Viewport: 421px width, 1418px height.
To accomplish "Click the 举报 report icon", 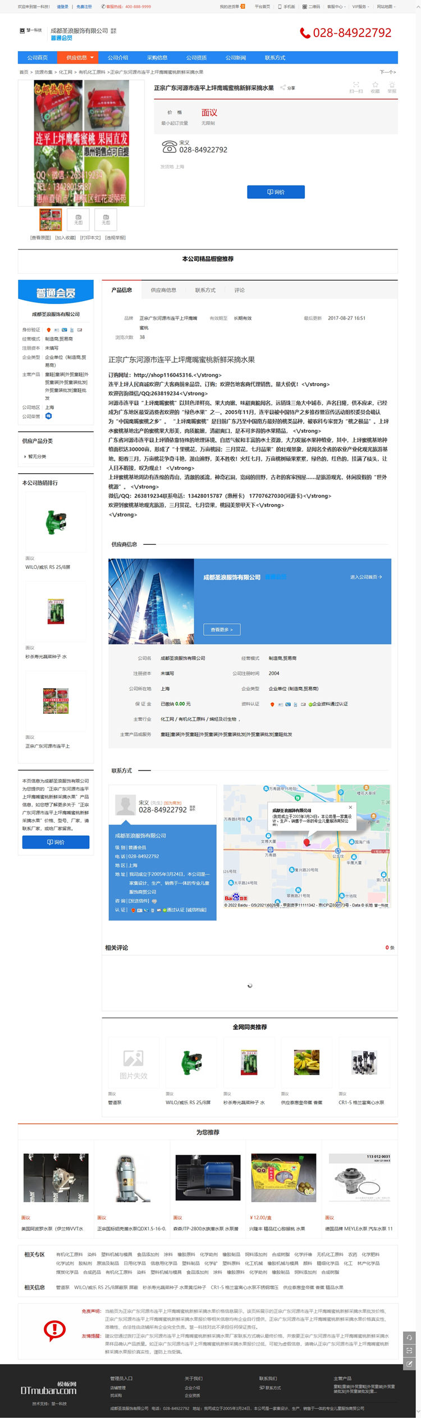I will tap(392, 84).
